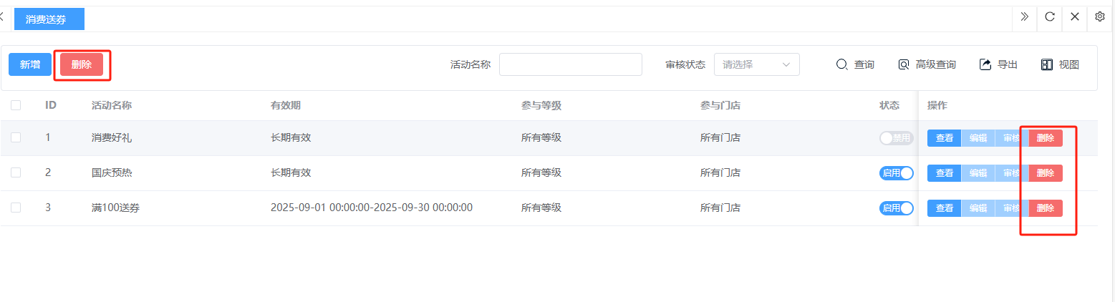
Task: Tick the checkbox for row ID 2
Action: [x=16, y=173]
